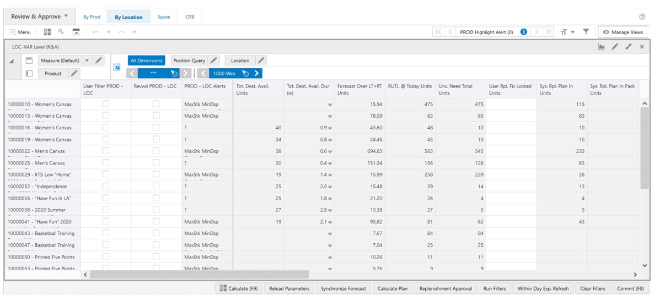
Task: Open the OTB tab
Action: 190,17
